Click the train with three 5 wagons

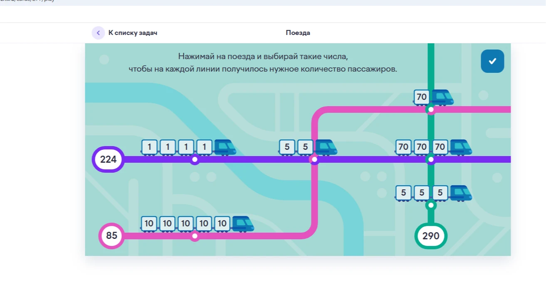point(433,193)
